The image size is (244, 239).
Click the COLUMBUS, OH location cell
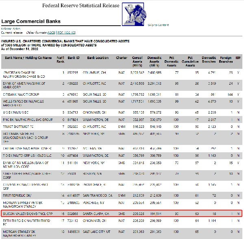(94, 72)
